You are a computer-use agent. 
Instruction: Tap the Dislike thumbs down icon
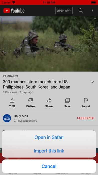(x=30, y=100)
